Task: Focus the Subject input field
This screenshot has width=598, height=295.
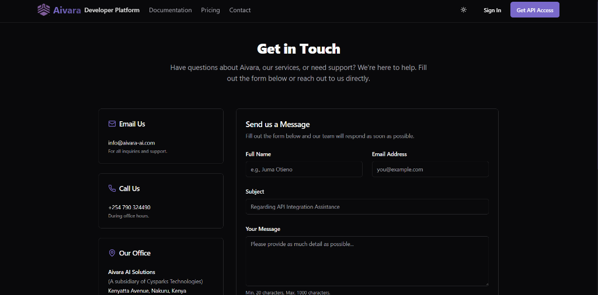Action: 367,207
